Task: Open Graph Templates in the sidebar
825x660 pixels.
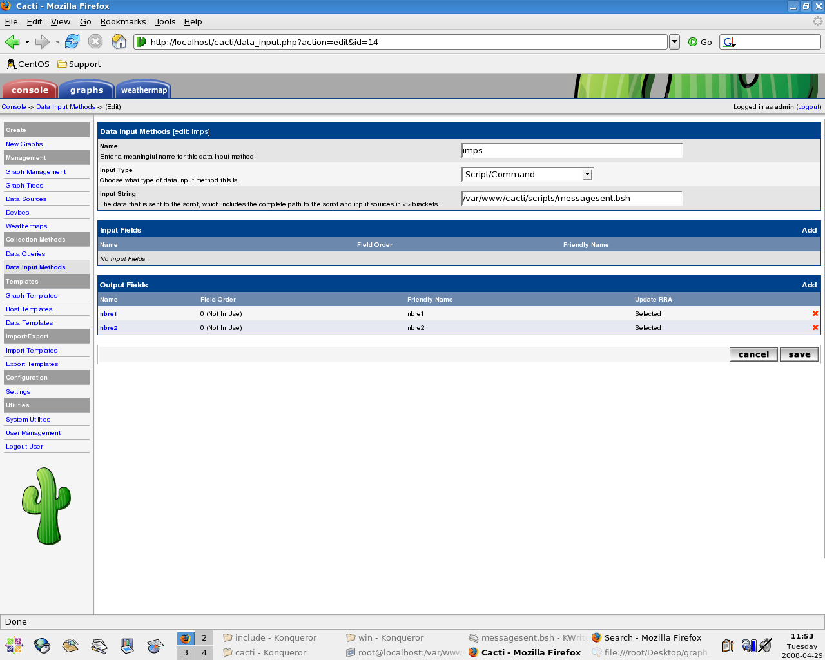Action: [32, 296]
